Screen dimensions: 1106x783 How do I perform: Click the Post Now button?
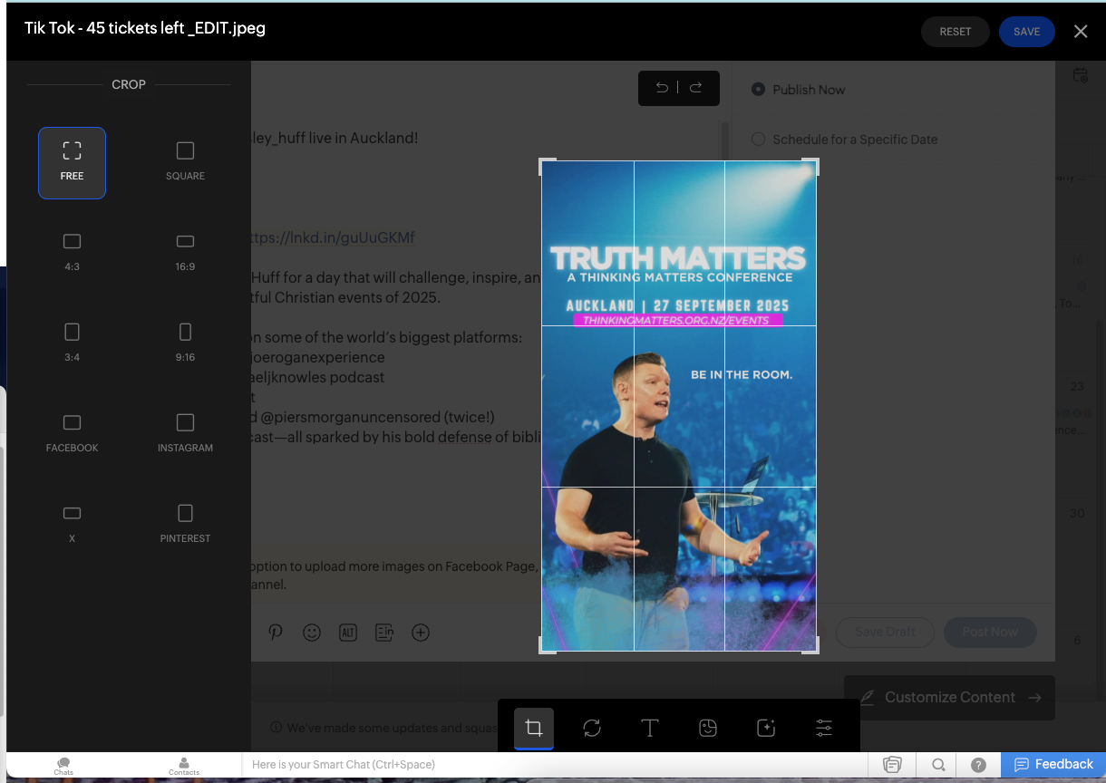tap(990, 632)
